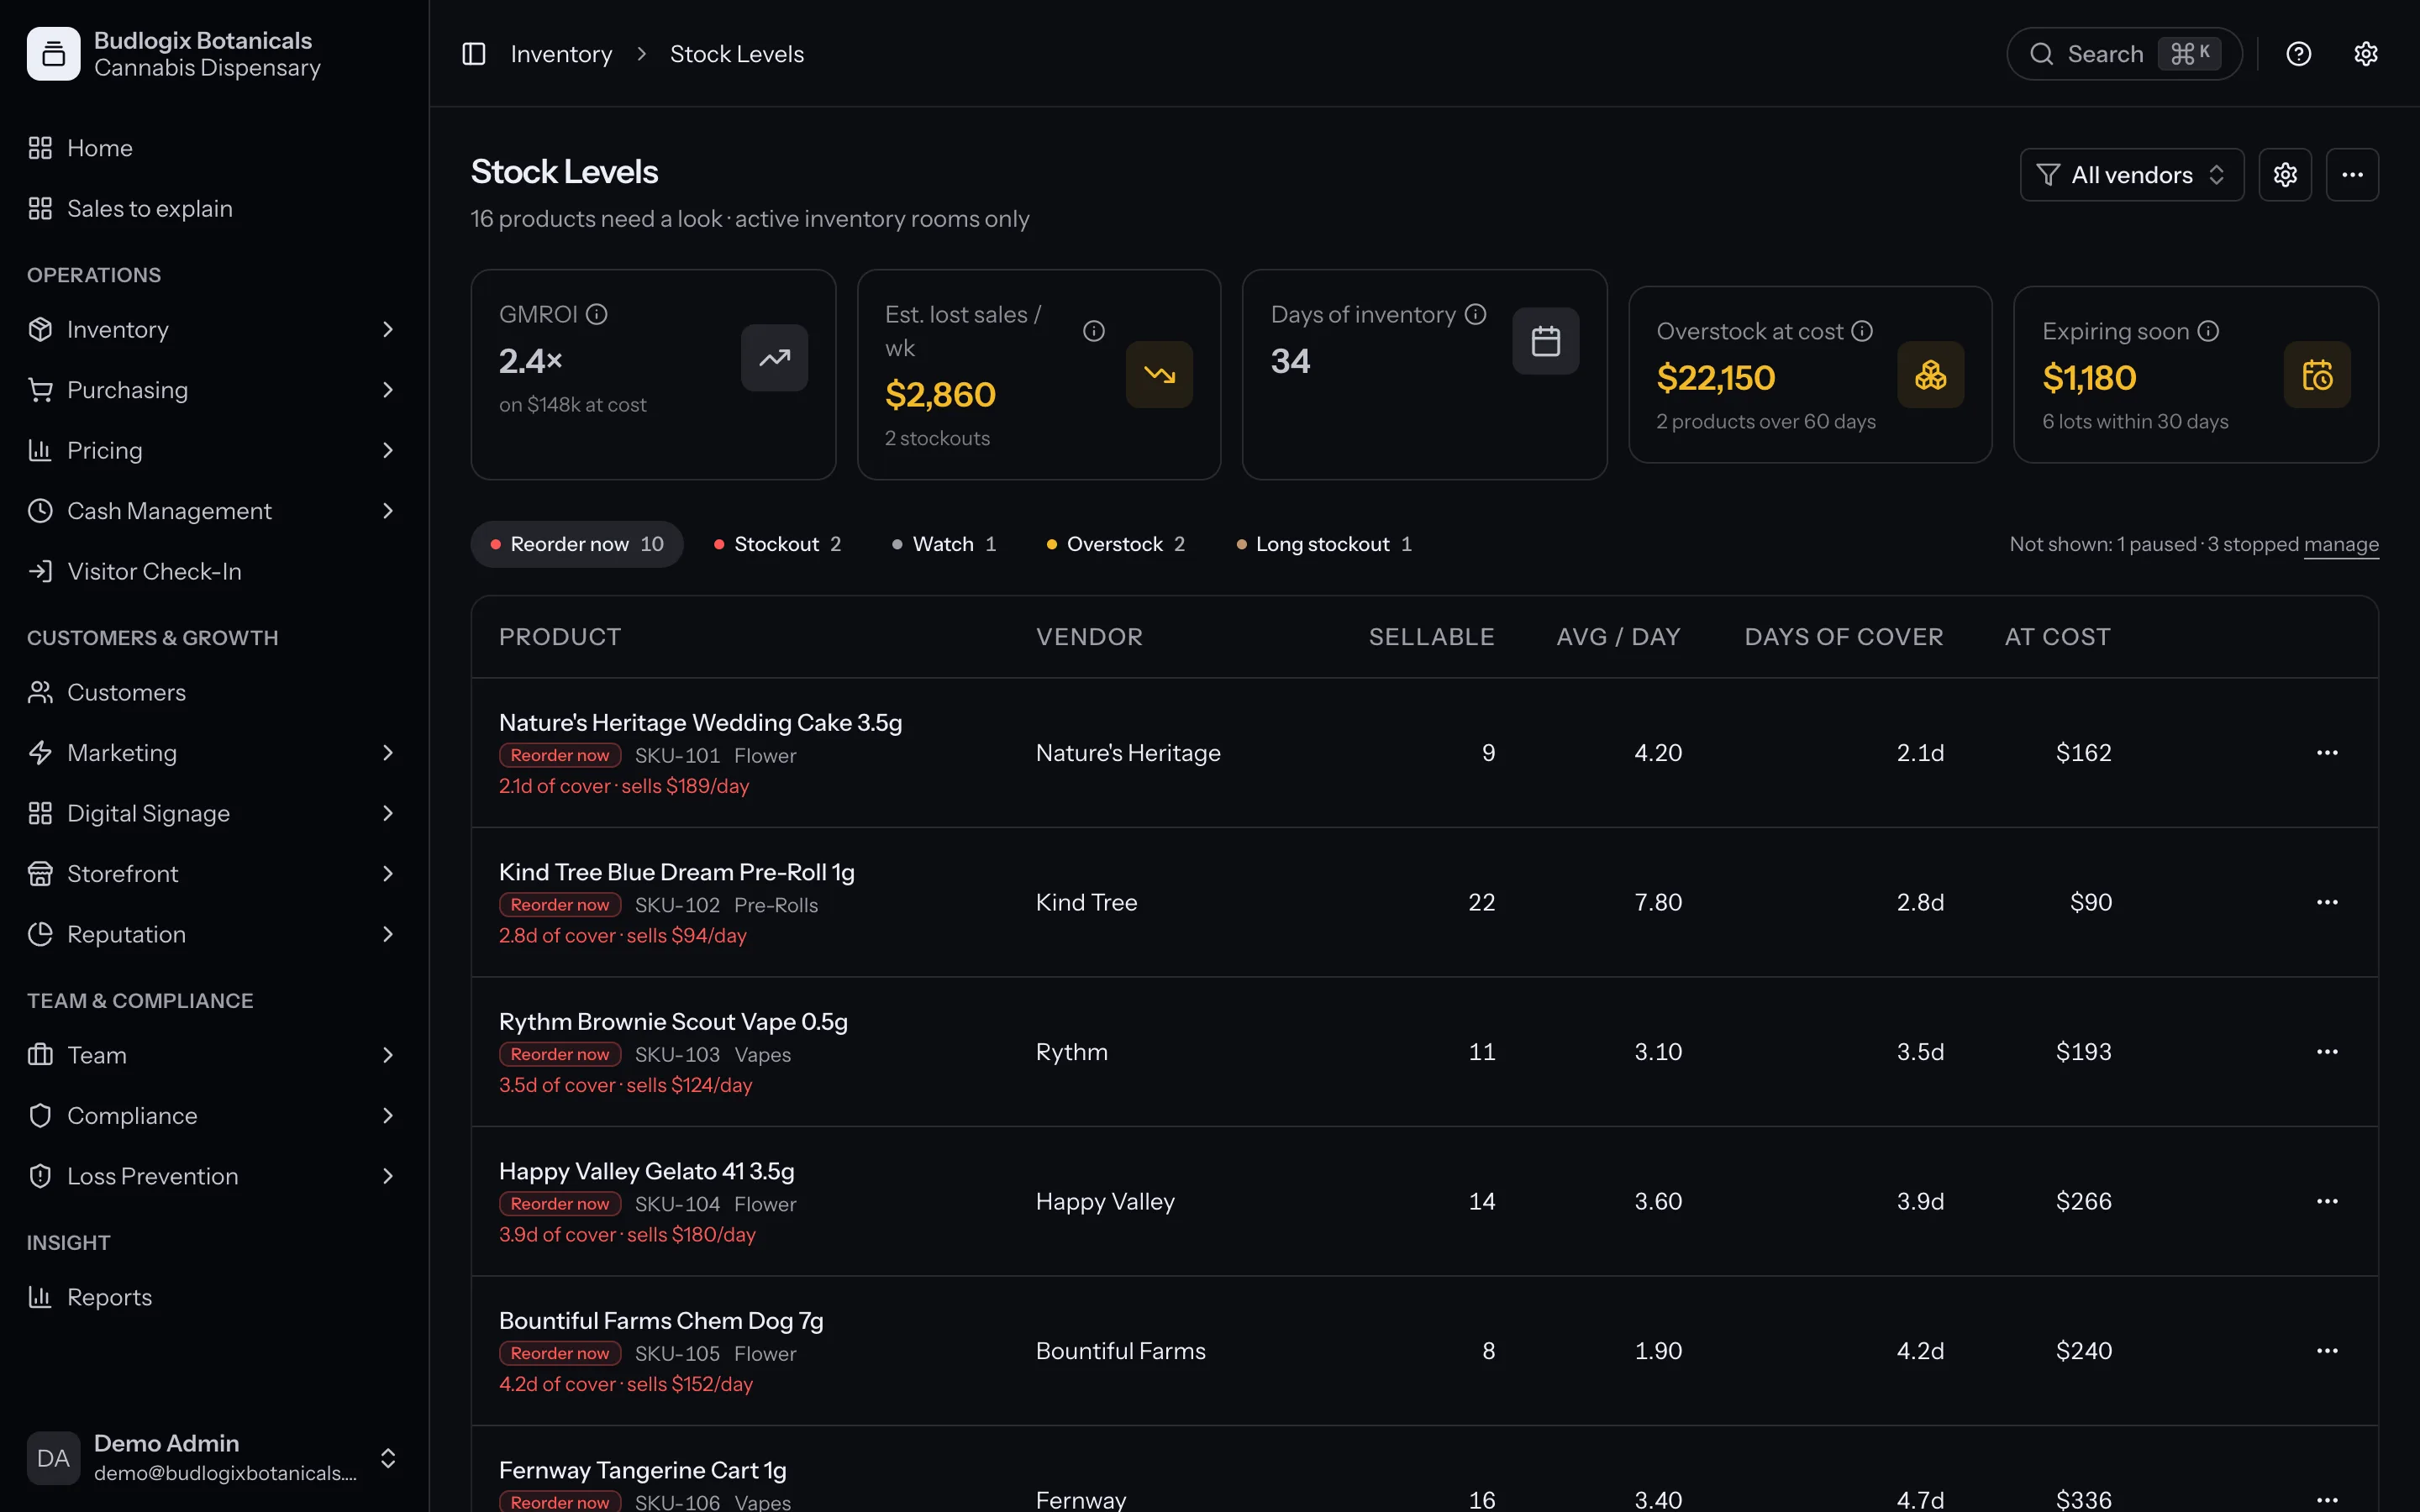Open row actions for Kind Tree Blue Dream
The height and width of the screenshot is (1512, 2420).
pos(2327,902)
